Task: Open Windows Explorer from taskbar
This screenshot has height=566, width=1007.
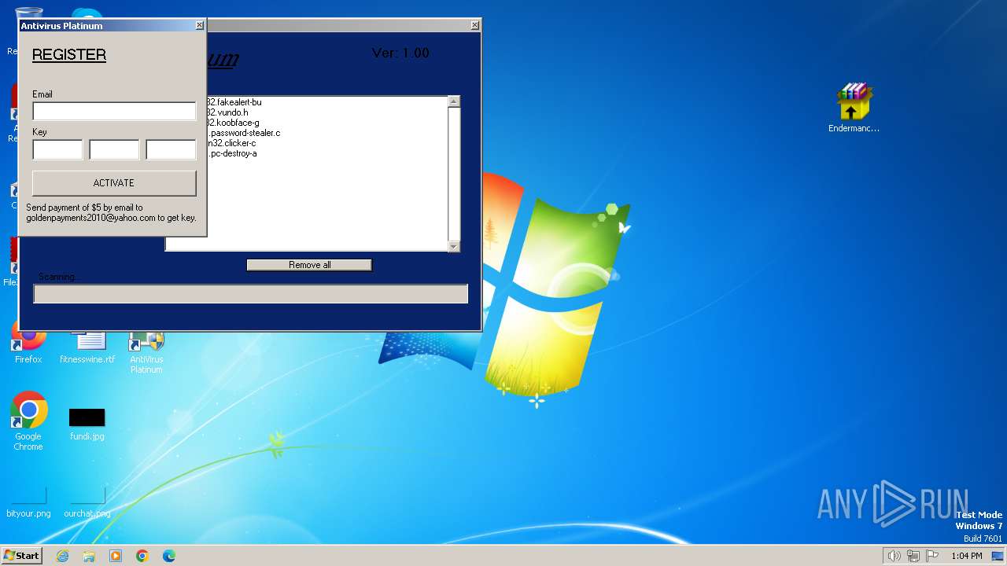Action: pos(89,556)
